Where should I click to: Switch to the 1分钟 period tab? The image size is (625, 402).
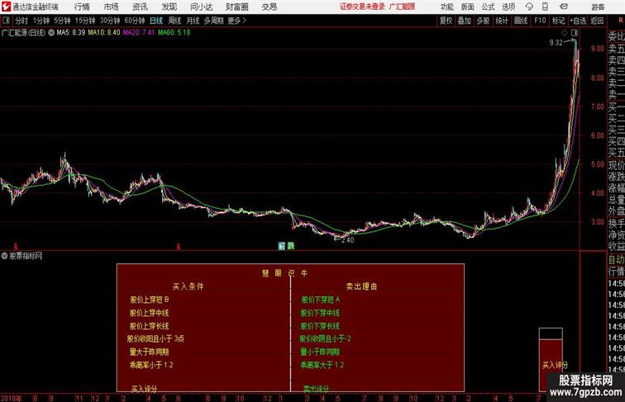point(41,21)
